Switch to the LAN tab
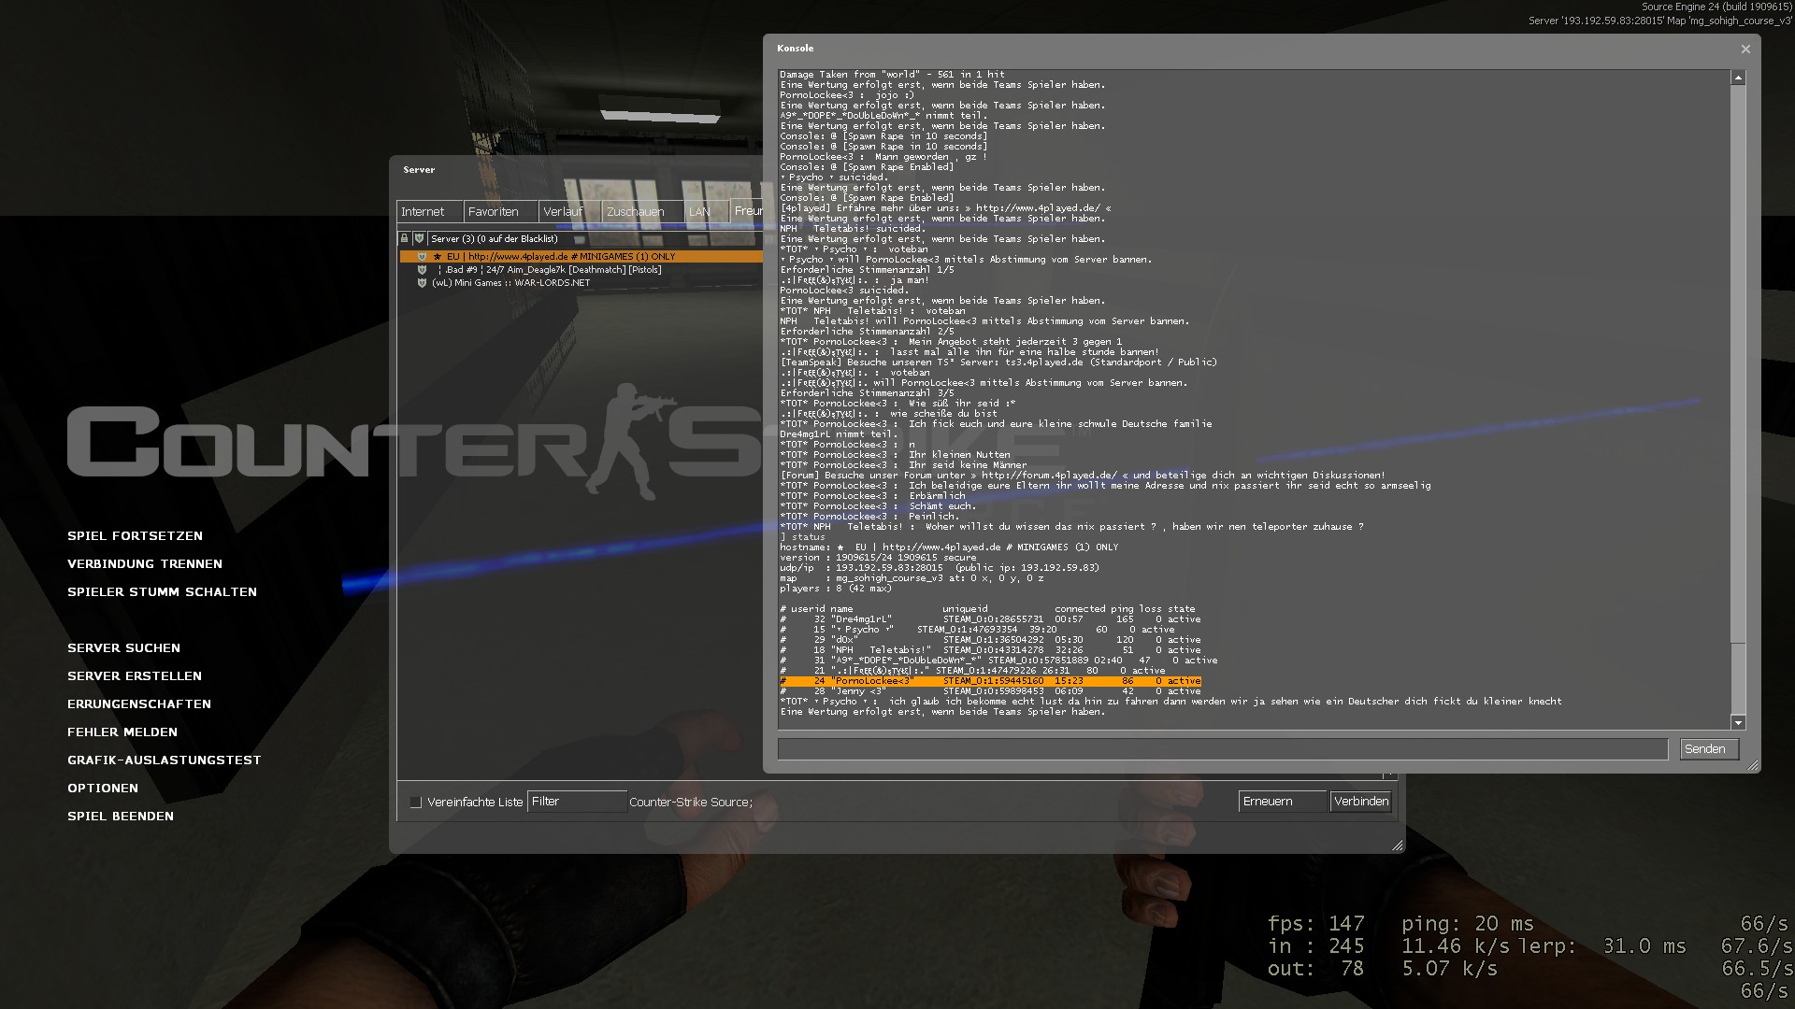Viewport: 1795px width, 1009px height. 706,212
